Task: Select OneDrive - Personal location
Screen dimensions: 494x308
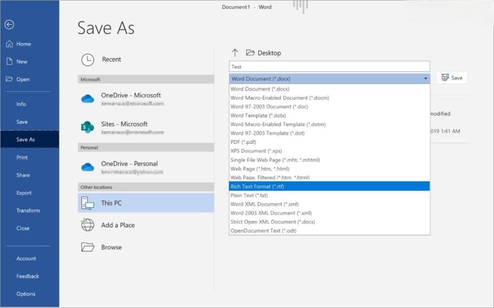Action: [146, 167]
